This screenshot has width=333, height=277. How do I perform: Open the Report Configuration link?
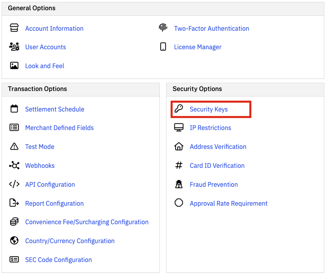(x=54, y=203)
